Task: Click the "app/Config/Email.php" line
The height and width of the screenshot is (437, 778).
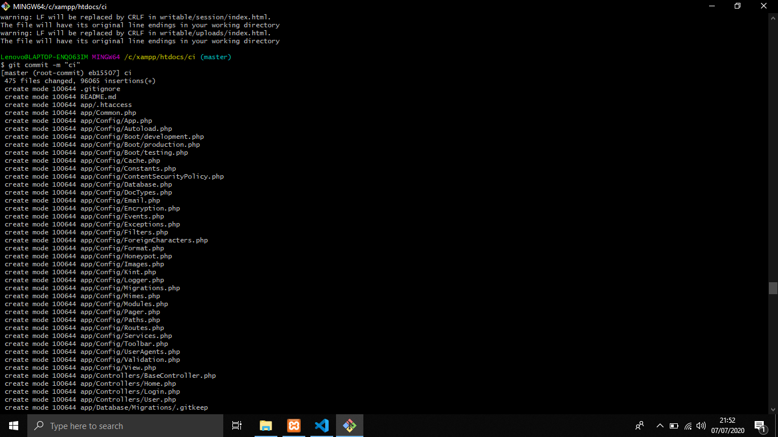Action: [x=82, y=200]
